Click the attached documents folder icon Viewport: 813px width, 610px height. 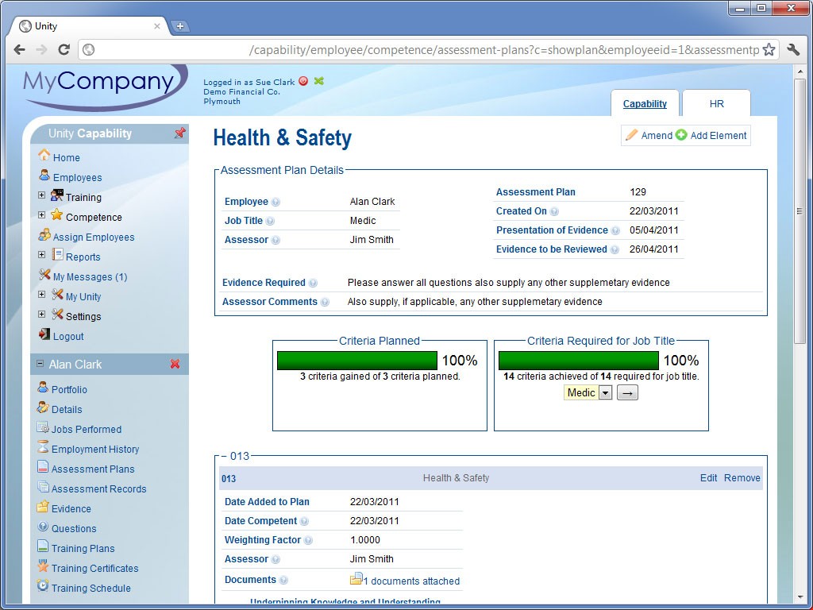356,578
